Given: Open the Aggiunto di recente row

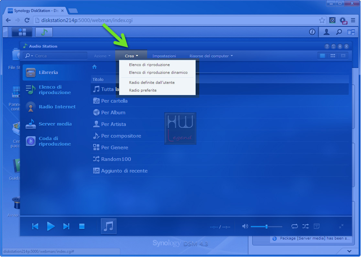Looking at the screenshot, I should tap(220, 171).
